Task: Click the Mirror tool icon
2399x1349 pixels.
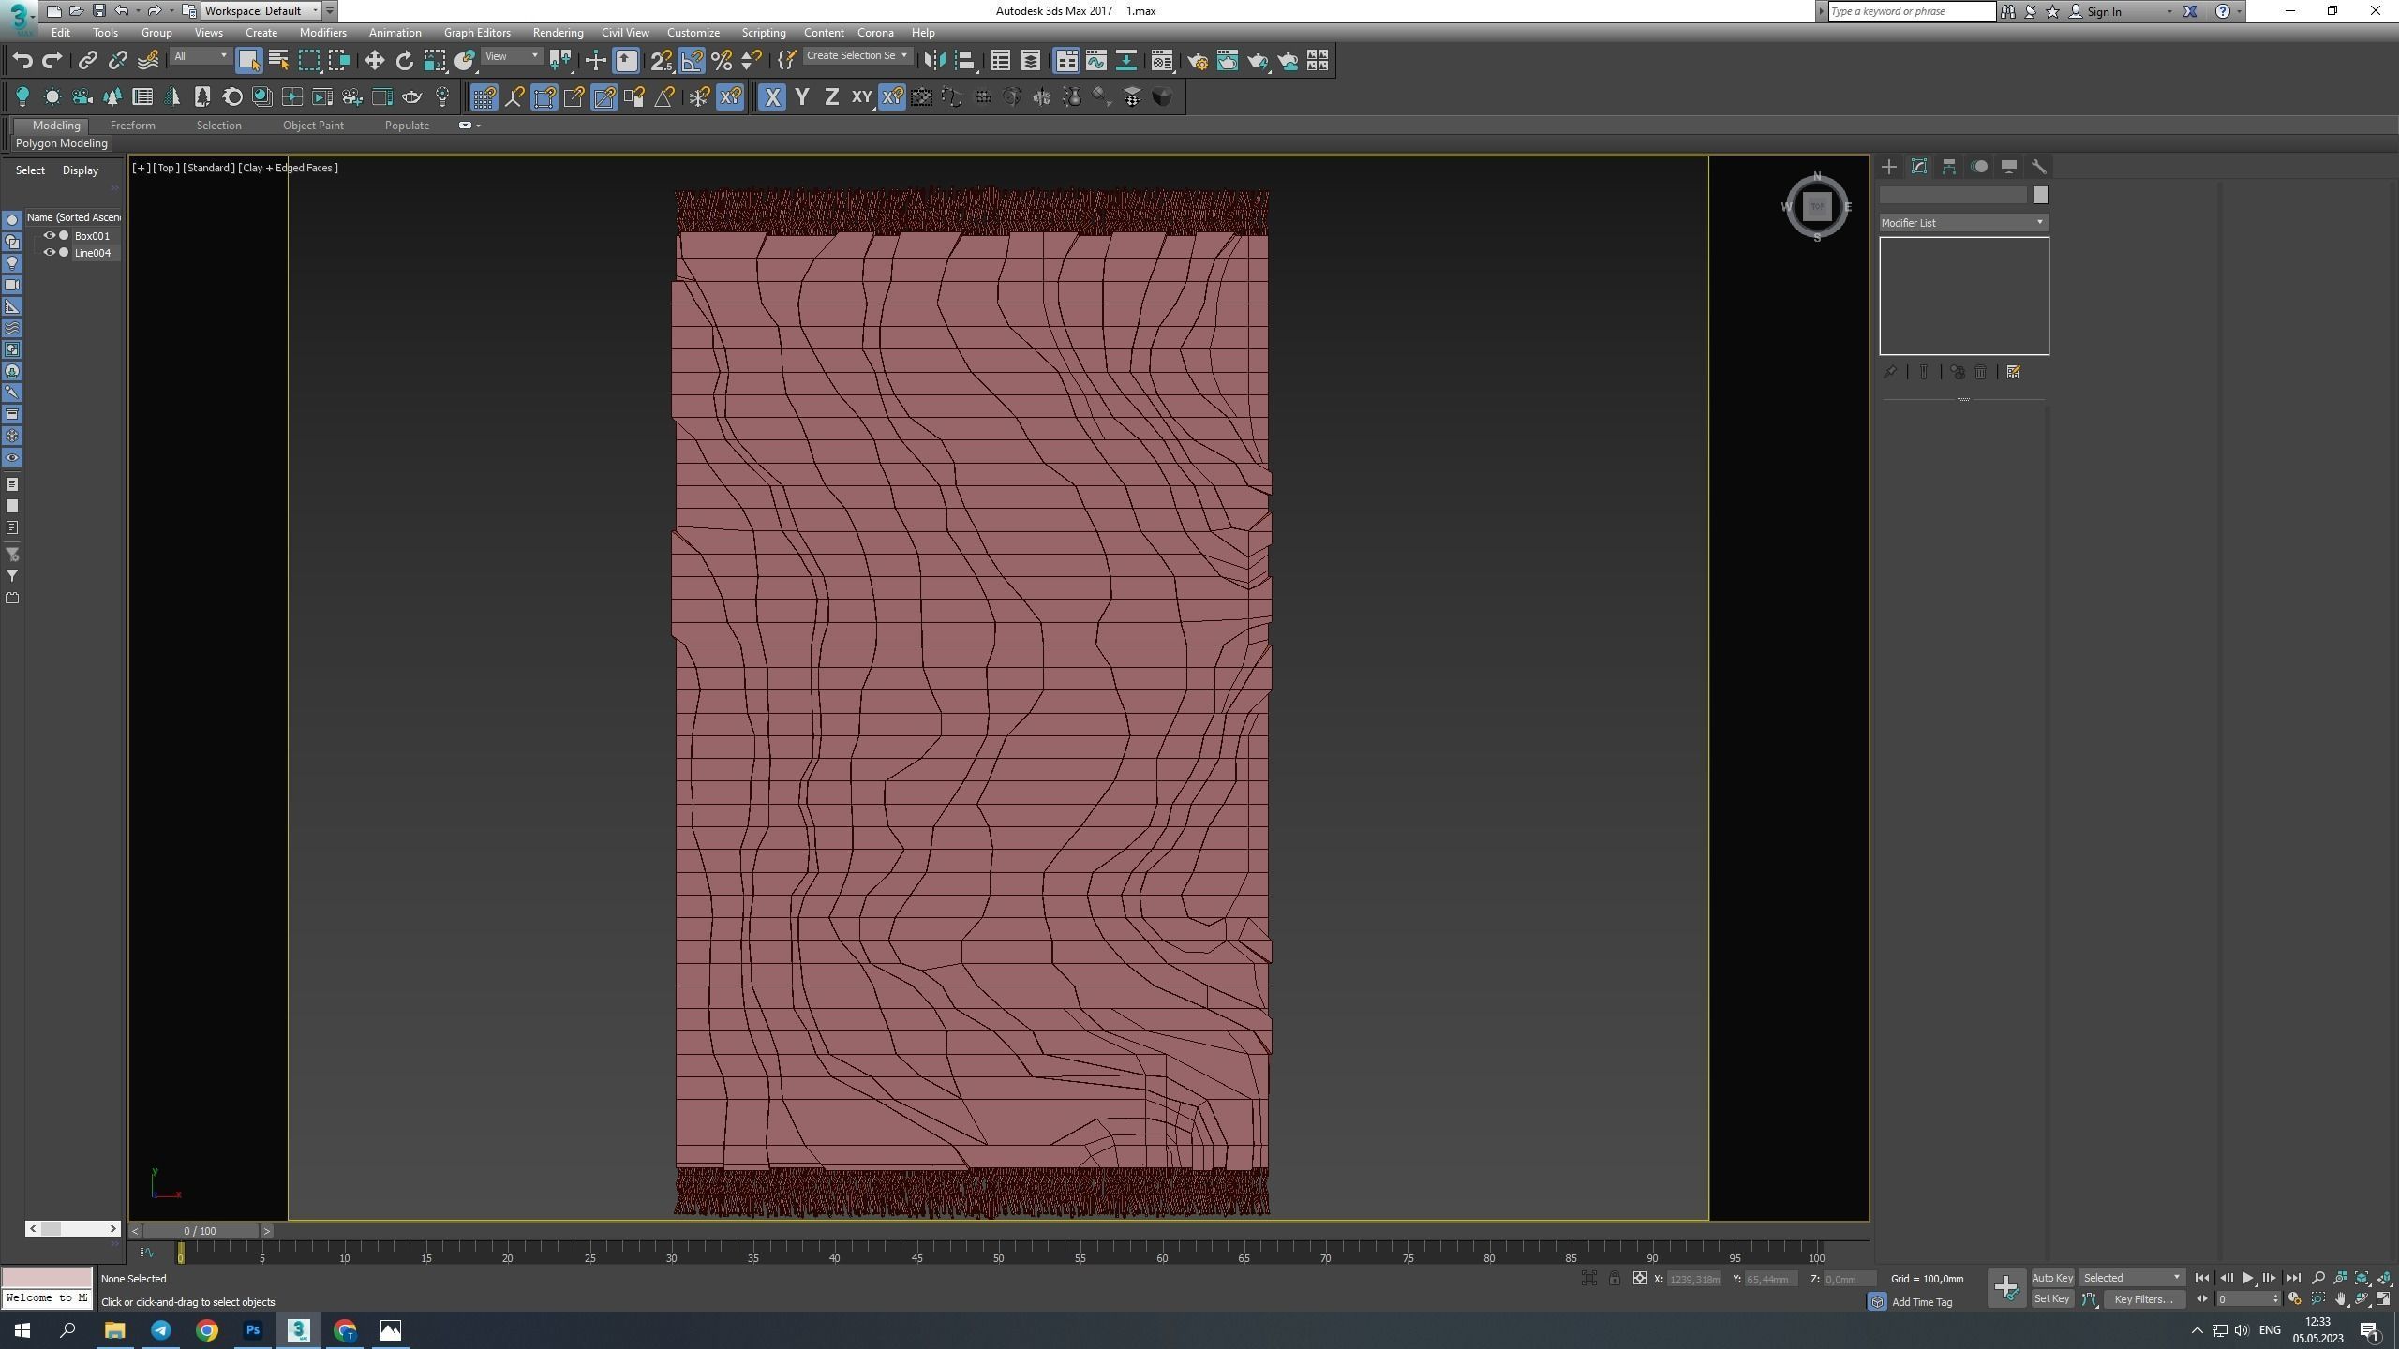Action: (x=933, y=61)
